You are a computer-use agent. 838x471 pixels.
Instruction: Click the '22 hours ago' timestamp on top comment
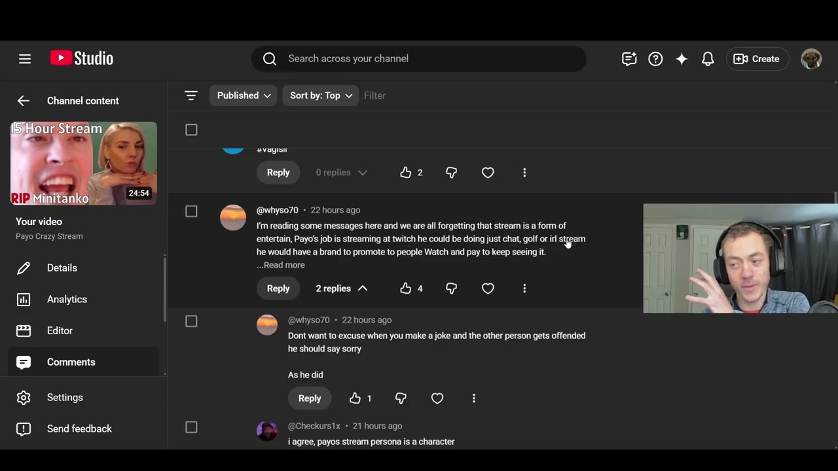(x=335, y=210)
